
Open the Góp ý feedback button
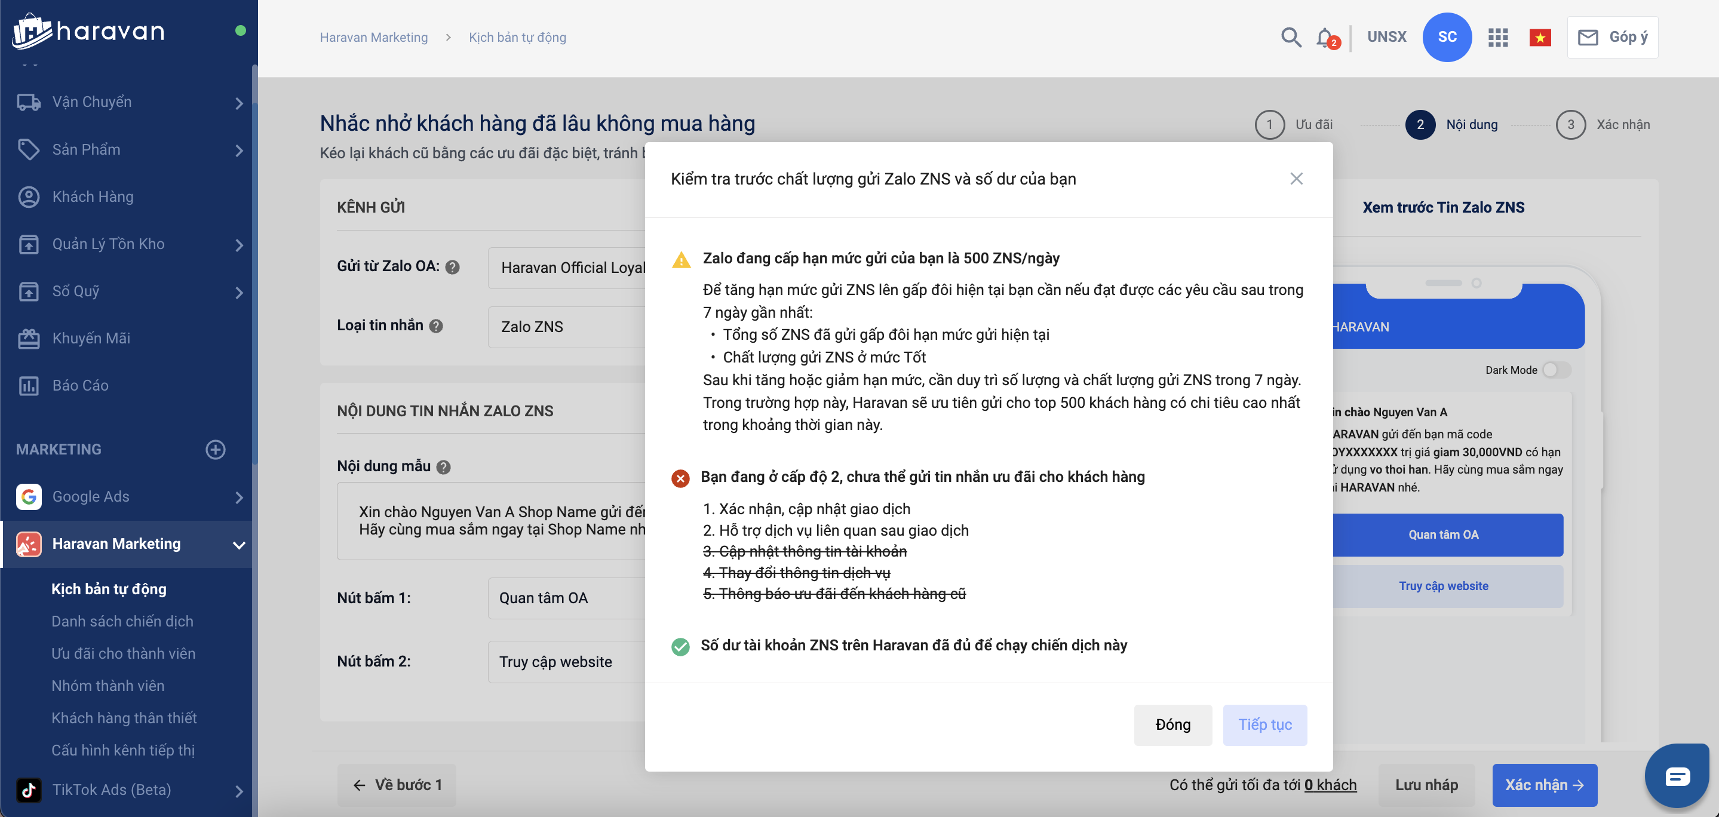pos(1612,38)
